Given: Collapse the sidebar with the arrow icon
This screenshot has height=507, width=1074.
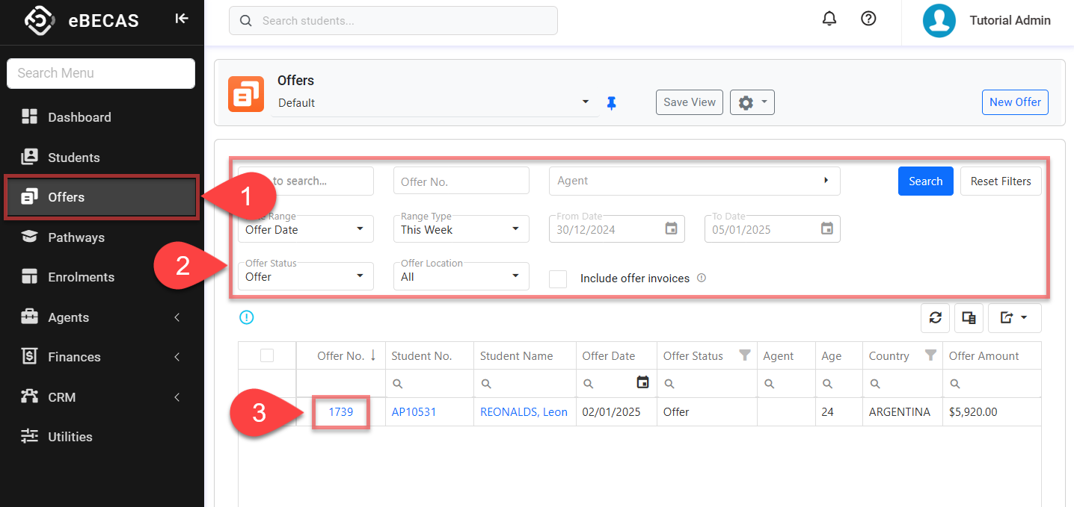Looking at the screenshot, I should tap(181, 19).
